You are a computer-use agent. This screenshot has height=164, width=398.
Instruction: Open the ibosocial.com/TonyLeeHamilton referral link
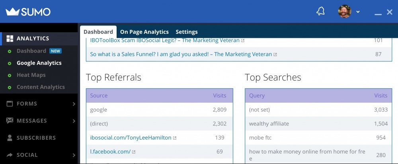tap(131, 138)
